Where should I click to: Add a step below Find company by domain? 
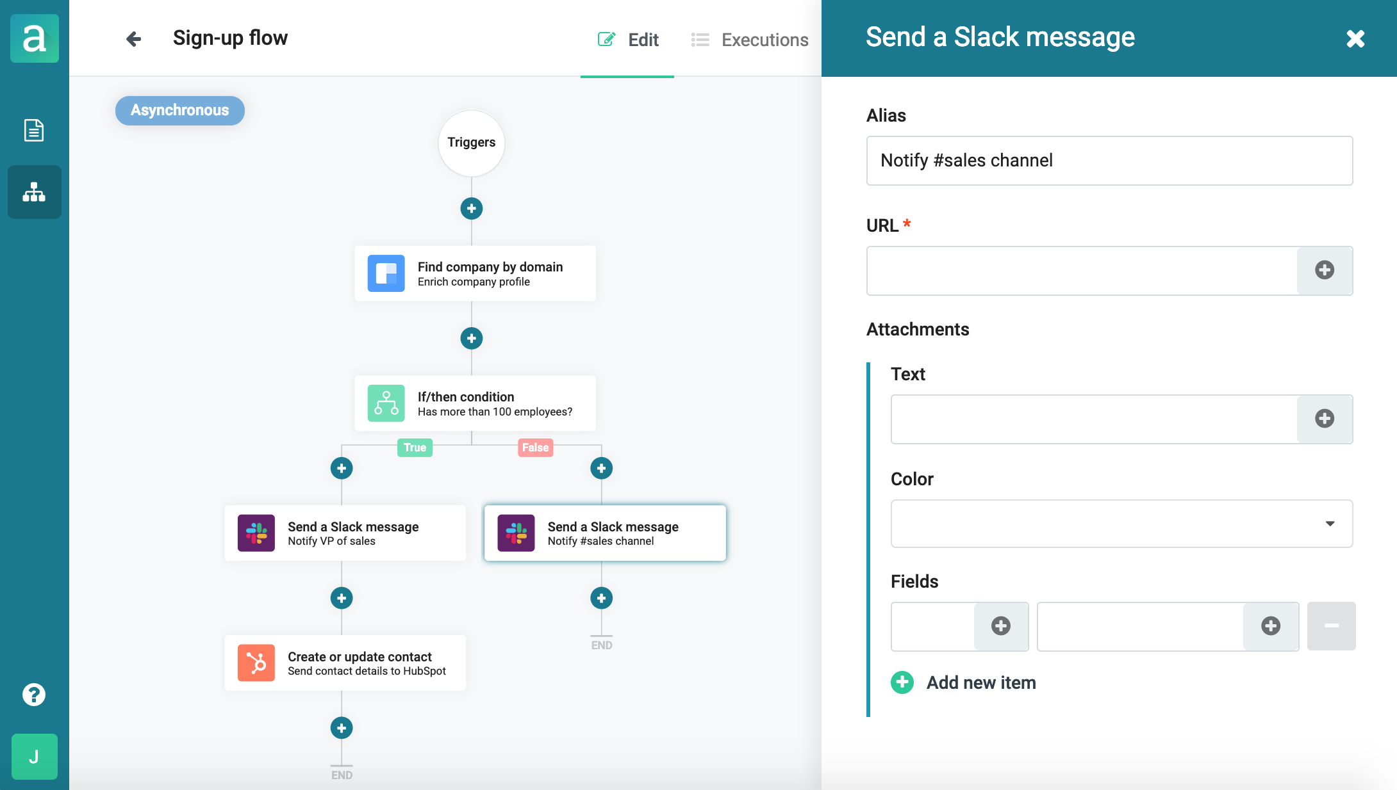pyautogui.click(x=472, y=338)
